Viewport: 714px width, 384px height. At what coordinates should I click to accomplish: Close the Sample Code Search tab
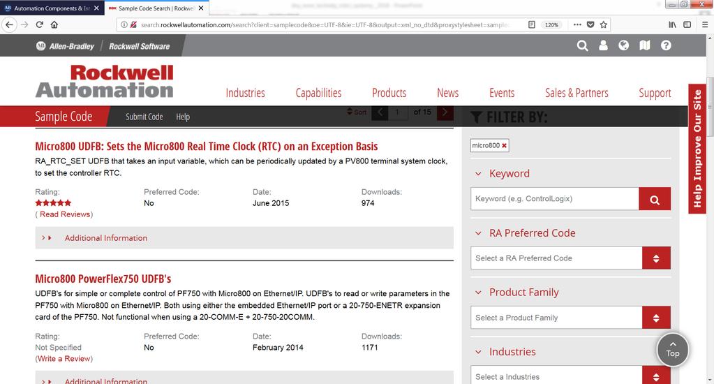tap(201, 8)
